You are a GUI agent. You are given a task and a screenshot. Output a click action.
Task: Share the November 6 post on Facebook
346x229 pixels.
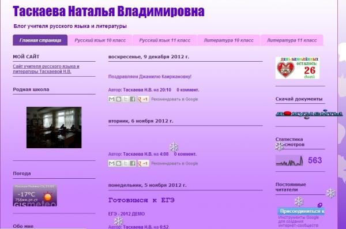133,163
